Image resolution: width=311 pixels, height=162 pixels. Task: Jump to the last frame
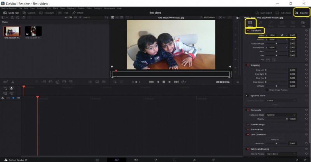176,82
